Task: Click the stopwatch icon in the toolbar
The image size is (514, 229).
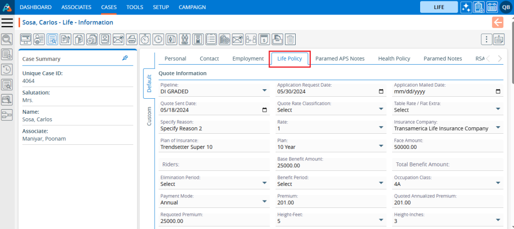Action: [145, 39]
